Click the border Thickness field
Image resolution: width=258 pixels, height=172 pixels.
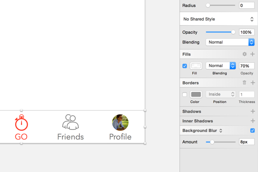[x=247, y=95]
